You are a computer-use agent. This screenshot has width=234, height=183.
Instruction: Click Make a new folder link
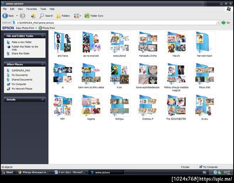[21, 42]
